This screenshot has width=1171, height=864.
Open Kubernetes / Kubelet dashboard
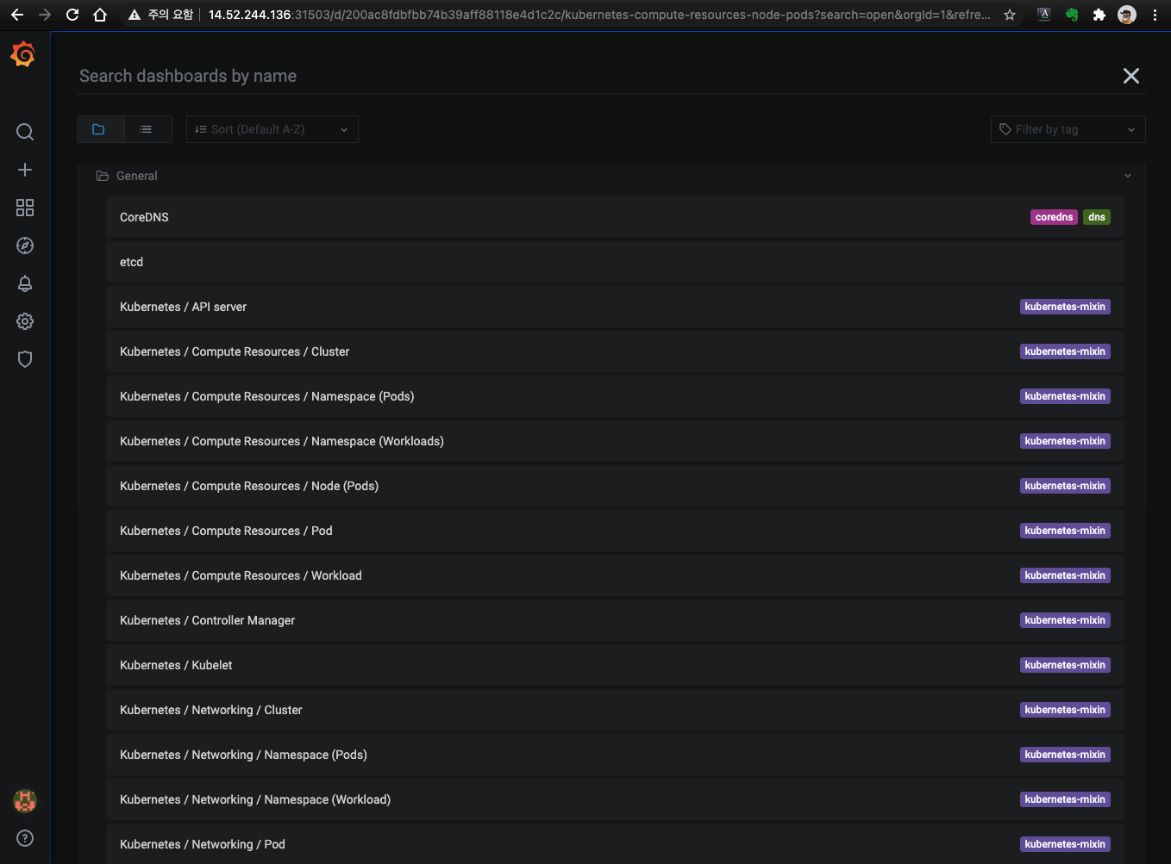615,665
